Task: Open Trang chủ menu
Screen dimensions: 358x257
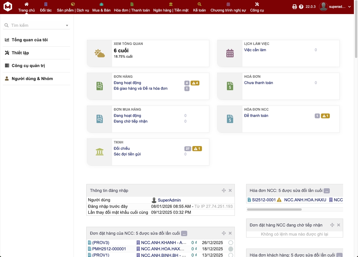Action: coord(26,7)
